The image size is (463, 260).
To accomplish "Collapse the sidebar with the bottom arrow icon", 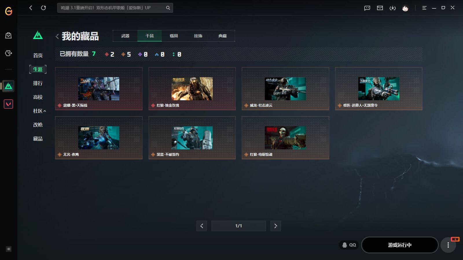I will [9, 249].
